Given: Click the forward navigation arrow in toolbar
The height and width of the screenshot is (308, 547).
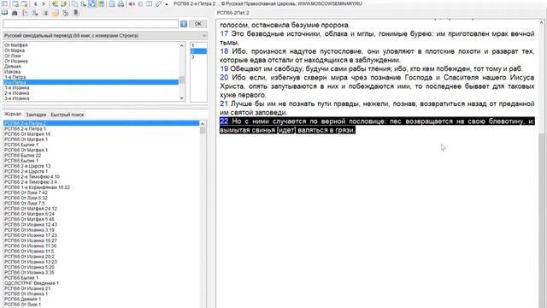Looking at the screenshot, I should click(44, 3).
